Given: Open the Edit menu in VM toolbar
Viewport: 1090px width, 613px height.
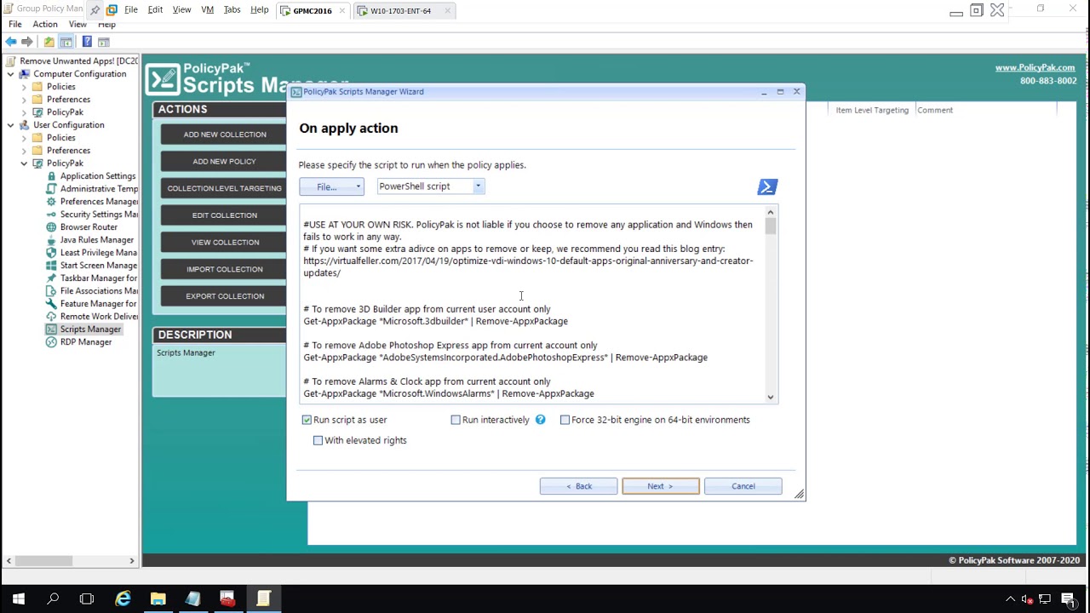Looking at the screenshot, I should coord(155,10).
